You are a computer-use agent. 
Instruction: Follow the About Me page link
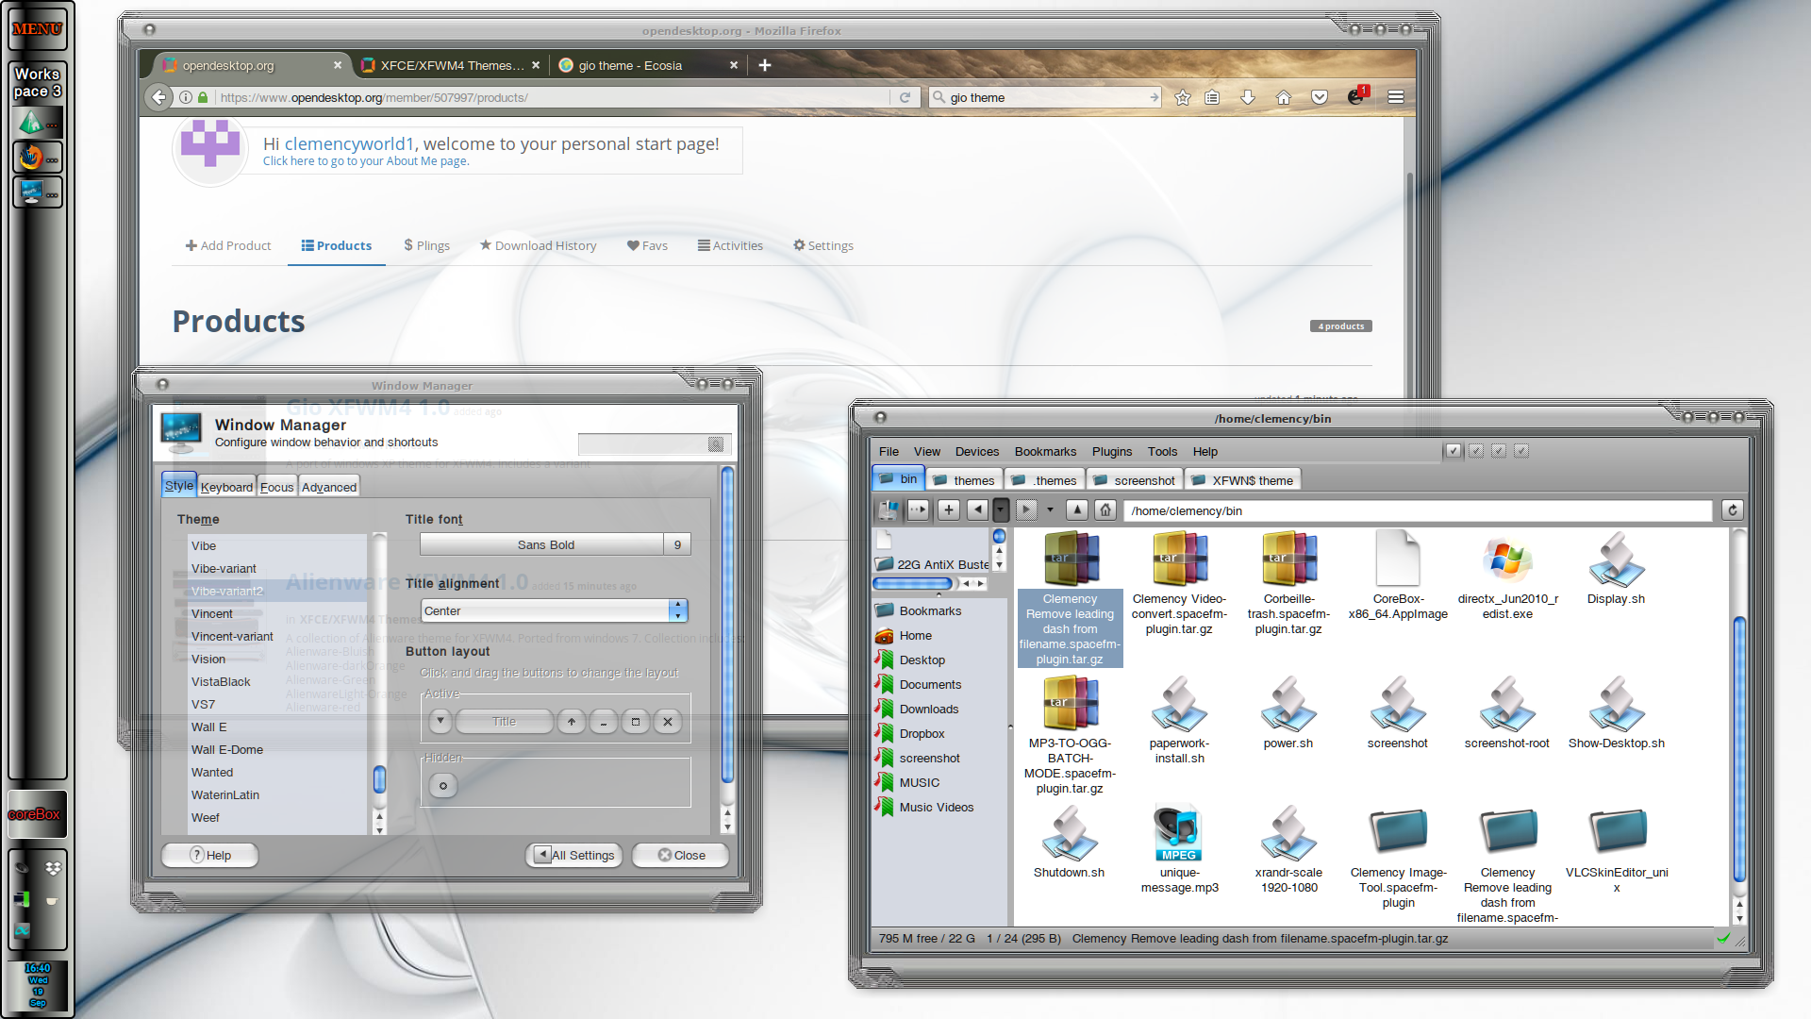point(365,161)
